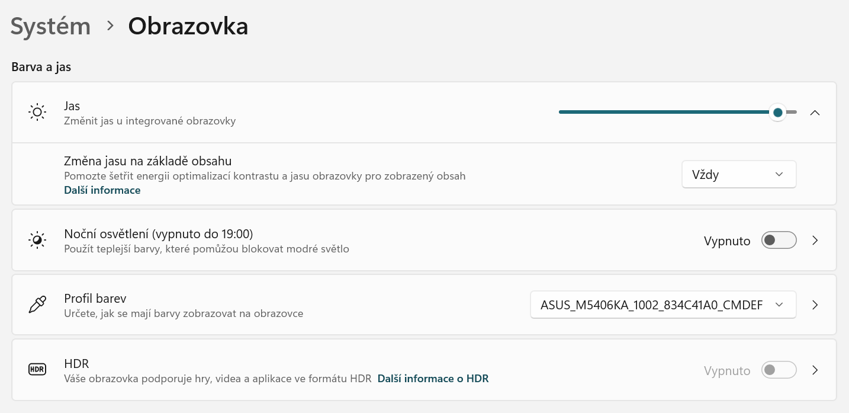Click the Vaše obrazovka podporuje hry description
Viewport: 849px width, 413px height.
pyautogui.click(x=217, y=378)
